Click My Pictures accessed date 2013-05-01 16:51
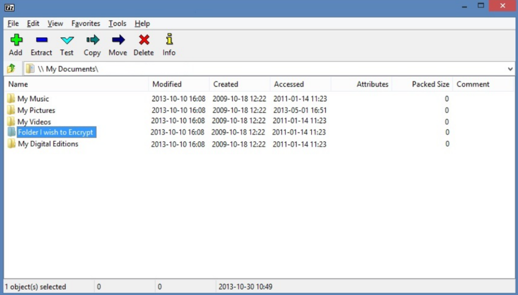Screen dimensions: 518x295 click(x=299, y=110)
